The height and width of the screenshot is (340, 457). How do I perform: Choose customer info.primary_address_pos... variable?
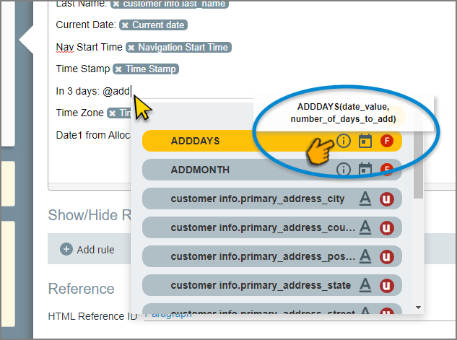[x=272, y=256]
